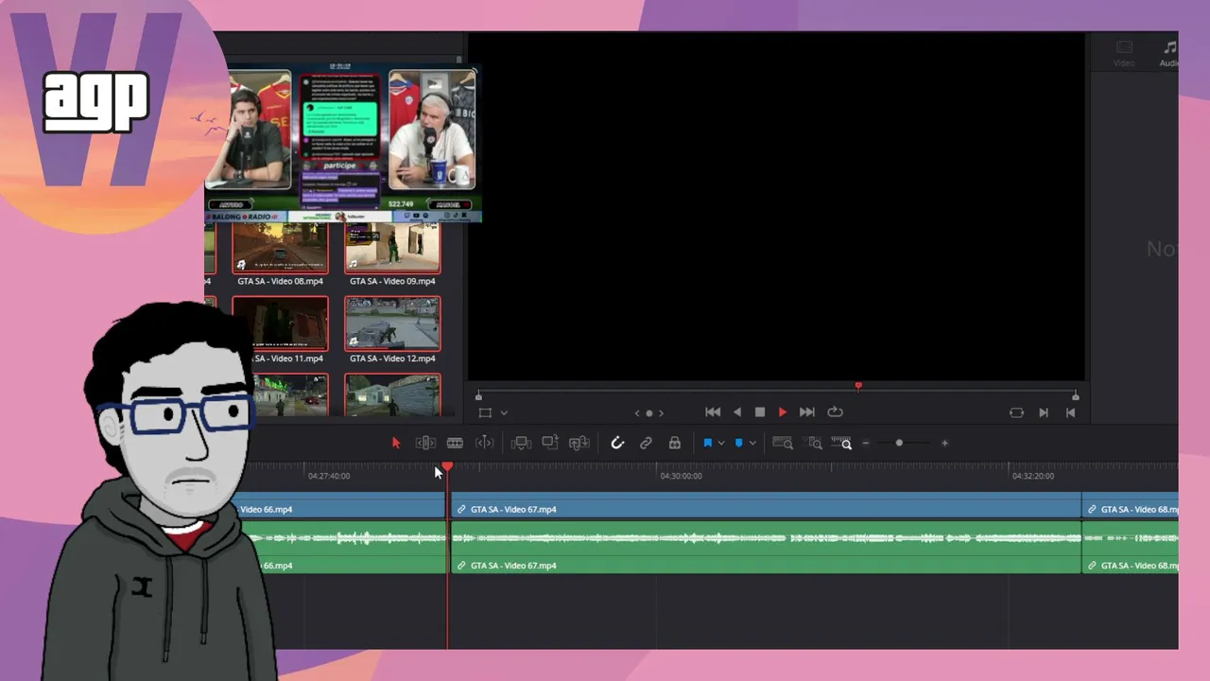Viewport: 1210px width, 681px height.
Task: Activate the Trim Edit mode tool
Action: (425, 443)
